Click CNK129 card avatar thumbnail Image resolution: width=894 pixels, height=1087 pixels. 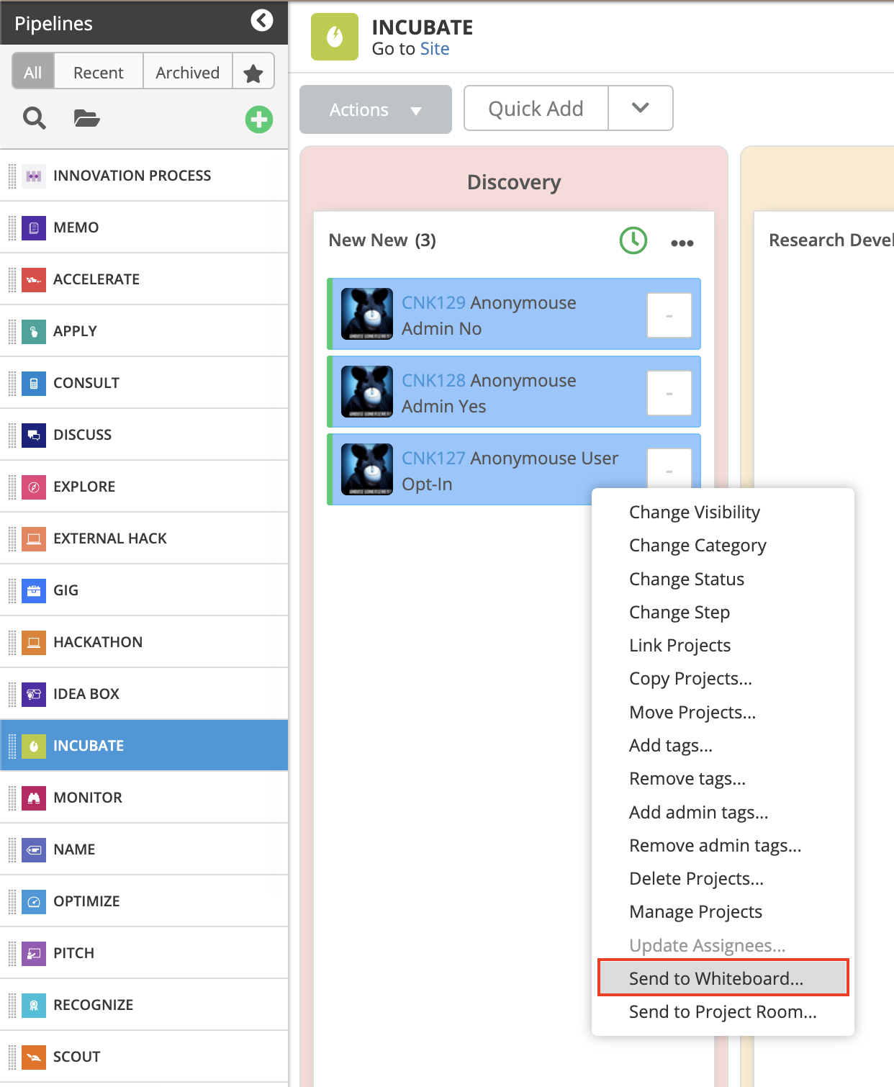[367, 314]
